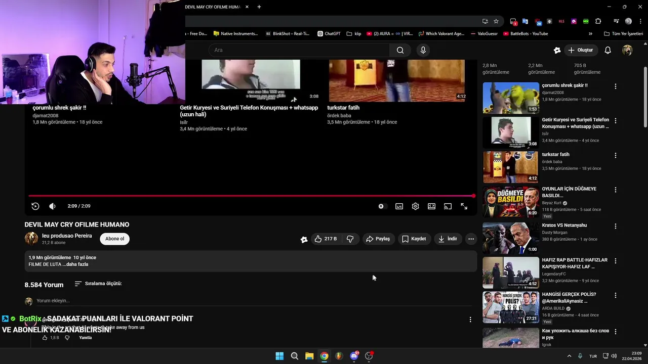The height and width of the screenshot is (364, 648).
Task: Click the sparkle icon left of the like button
Action: tap(304, 239)
